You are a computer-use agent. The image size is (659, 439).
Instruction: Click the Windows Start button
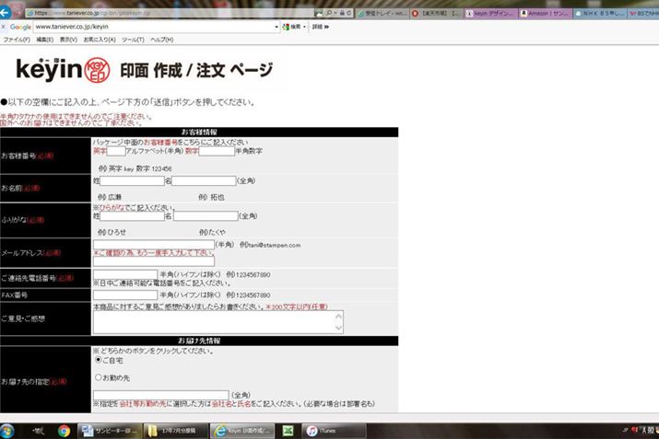(9, 430)
